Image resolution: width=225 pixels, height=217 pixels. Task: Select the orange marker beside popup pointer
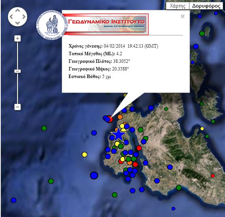tap(120, 117)
